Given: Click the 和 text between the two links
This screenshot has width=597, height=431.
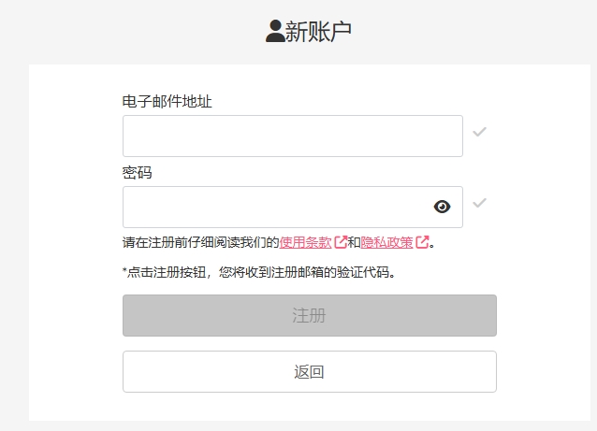Looking at the screenshot, I should [x=354, y=242].
